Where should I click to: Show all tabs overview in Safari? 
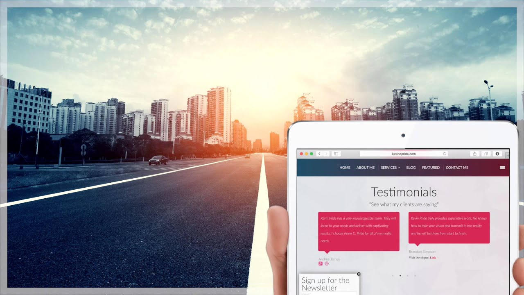[x=486, y=154]
